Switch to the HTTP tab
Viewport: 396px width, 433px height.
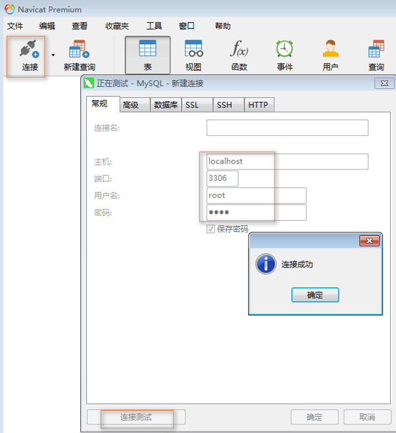pyautogui.click(x=259, y=105)
